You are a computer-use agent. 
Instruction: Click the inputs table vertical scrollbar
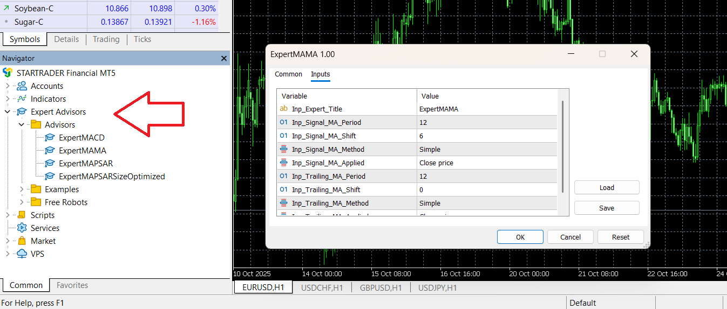click(563, 146)
